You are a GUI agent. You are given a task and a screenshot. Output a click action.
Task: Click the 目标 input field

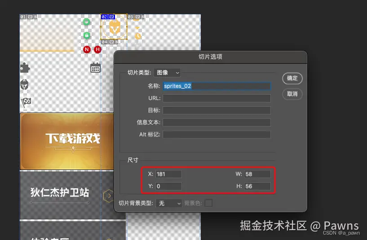(217, 110)
